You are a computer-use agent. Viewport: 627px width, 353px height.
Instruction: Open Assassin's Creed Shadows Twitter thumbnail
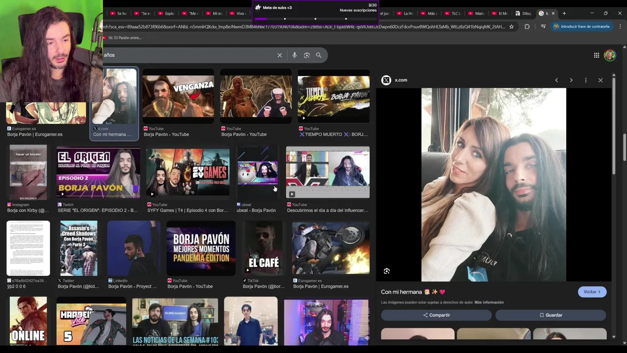(78, 249)
